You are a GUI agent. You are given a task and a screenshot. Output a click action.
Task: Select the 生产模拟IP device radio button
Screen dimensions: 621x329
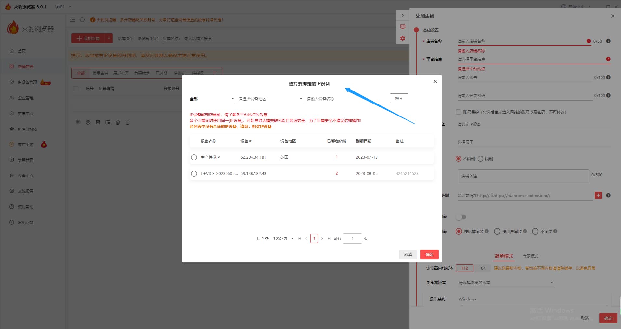pyautogui.click(x=194, y=157)
